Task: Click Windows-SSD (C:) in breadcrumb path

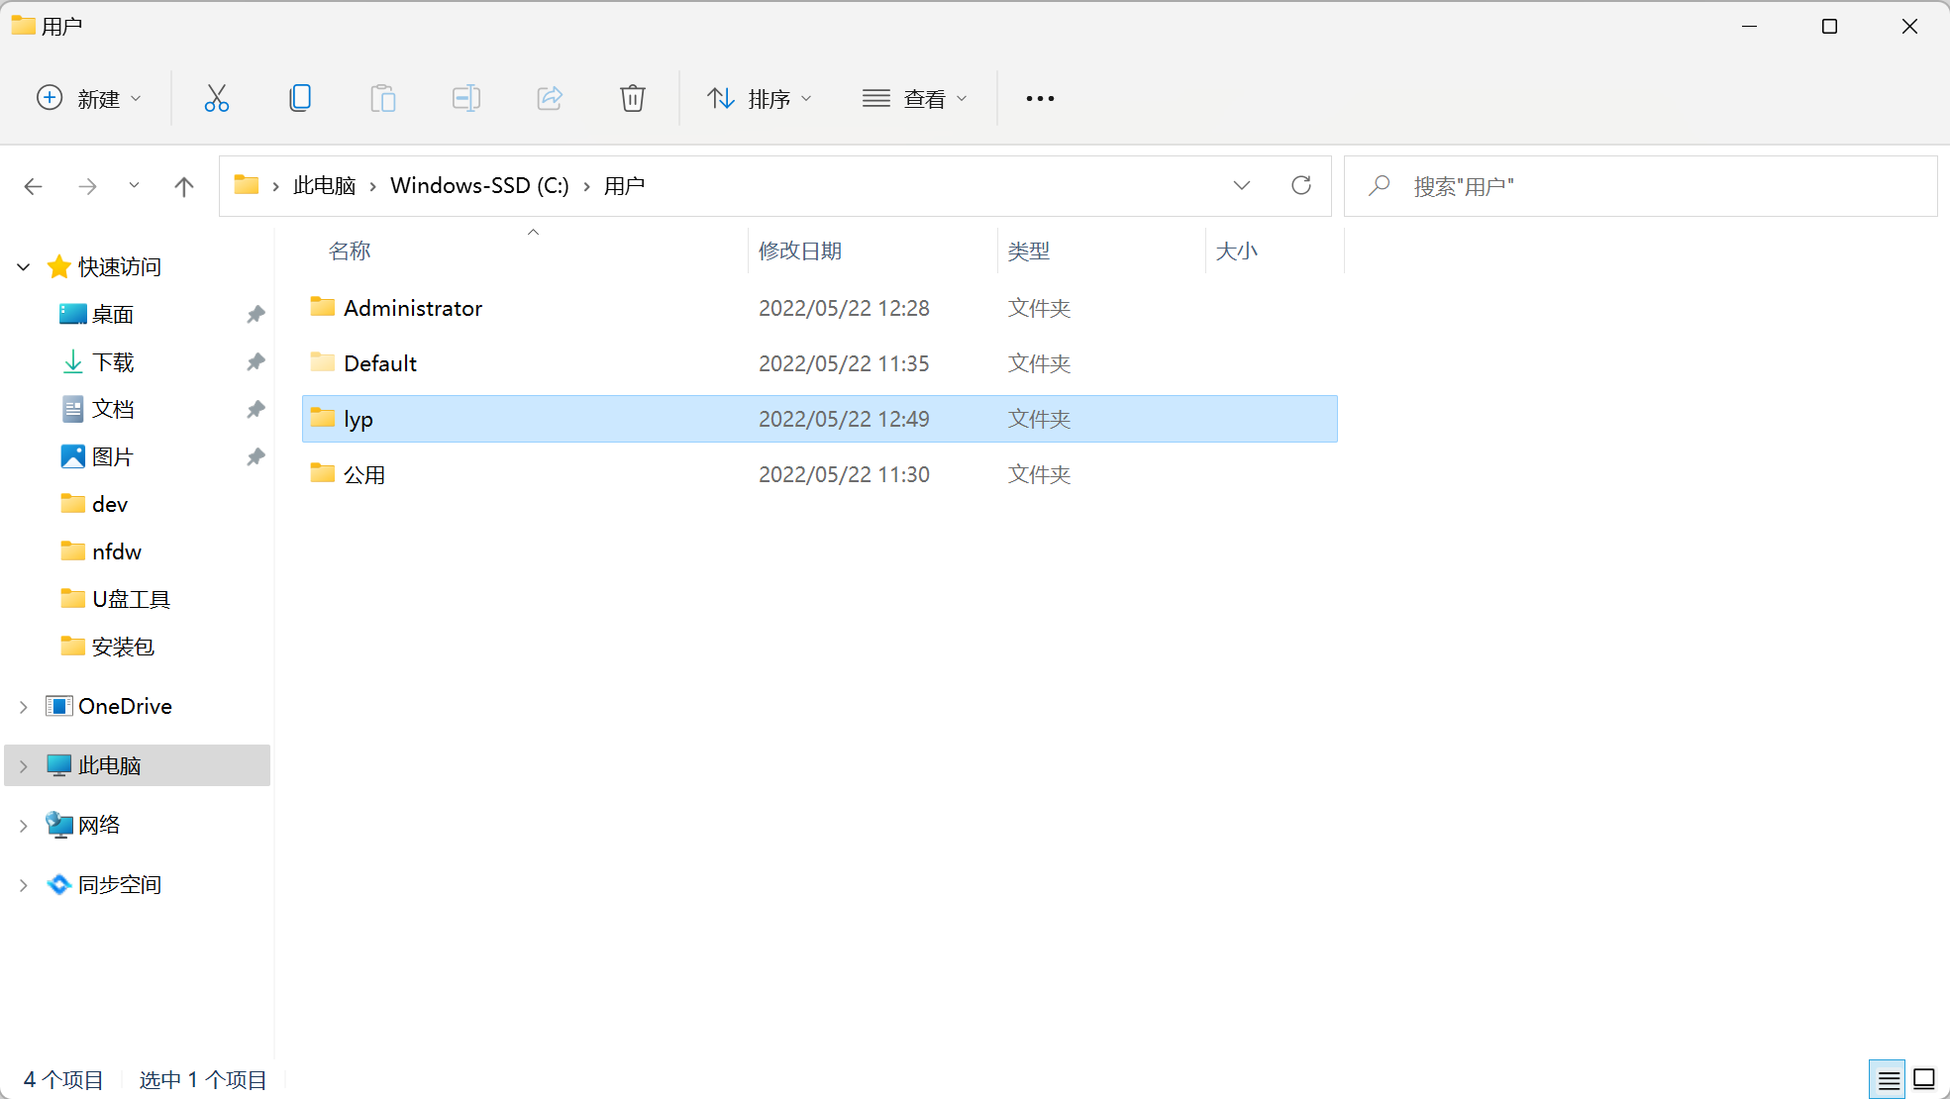Action: (479, 185)
